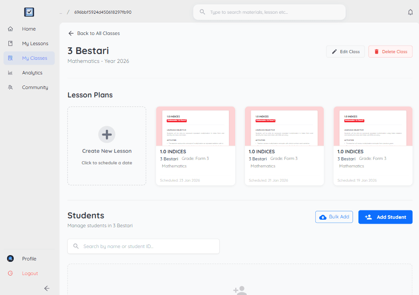Go to the Community sidebar icon
The width and height of the screenshot is (419, 295).
[10, 87]
